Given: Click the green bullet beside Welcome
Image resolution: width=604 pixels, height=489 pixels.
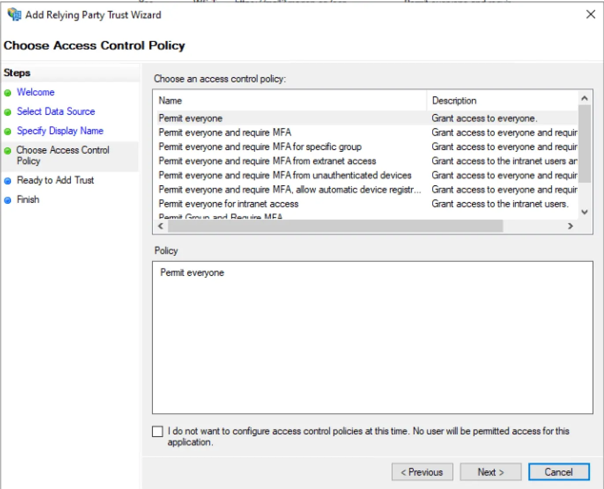Looking at the screenshot, I should coord(7,93).
